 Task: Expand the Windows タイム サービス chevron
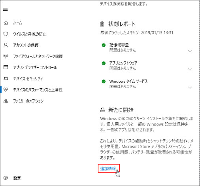click(x=190, y=87)
